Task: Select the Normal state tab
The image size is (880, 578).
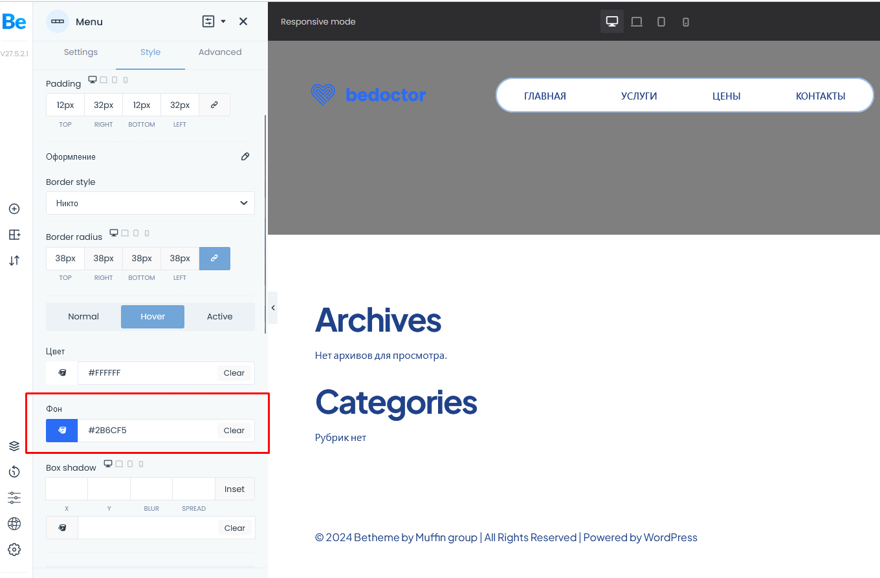Action: coord(83,317)
